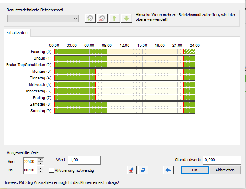
Task: Select the Schaltzeiten tab
Action: click(x=17, y=33)
